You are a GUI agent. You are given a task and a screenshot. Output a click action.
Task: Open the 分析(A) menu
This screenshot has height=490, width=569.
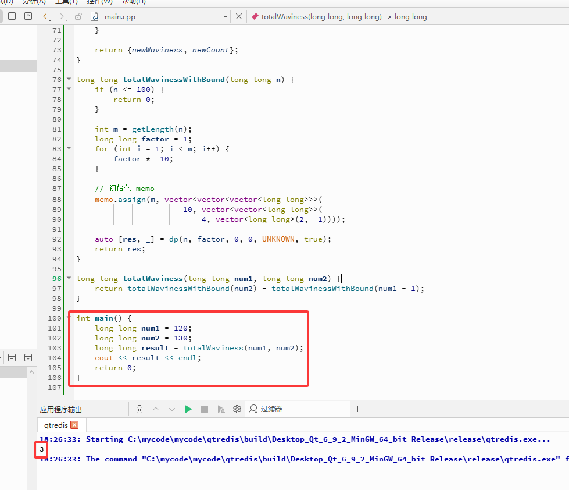point(34,2)
